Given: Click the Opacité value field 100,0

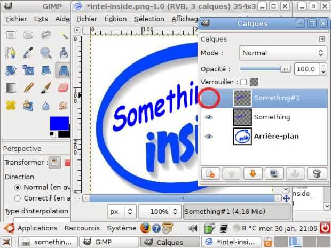Looking at the screenshot, I should tap(307, 69).
